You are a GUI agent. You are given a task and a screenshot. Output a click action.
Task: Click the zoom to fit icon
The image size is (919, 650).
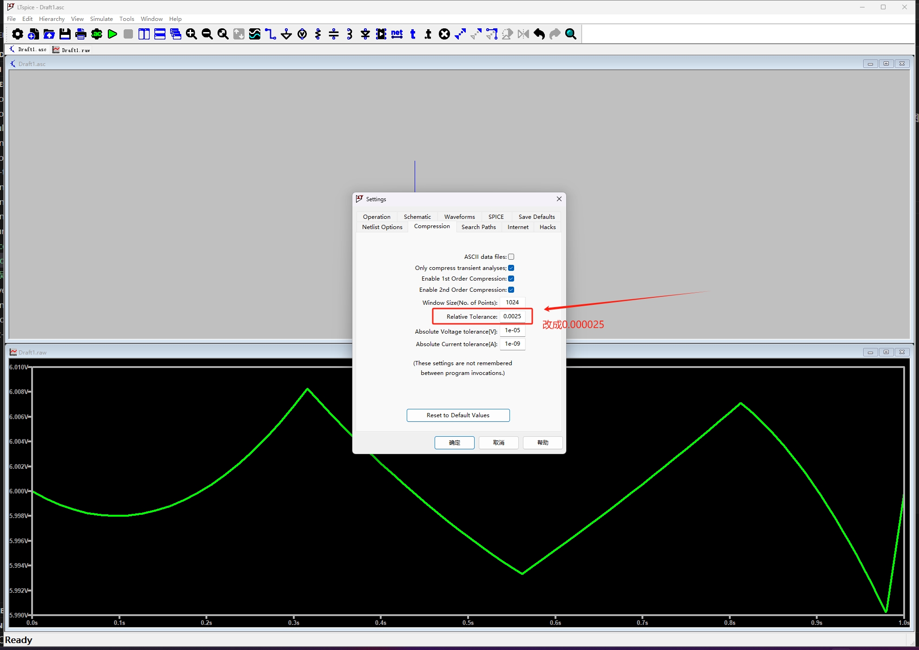[x=223, y=34]
